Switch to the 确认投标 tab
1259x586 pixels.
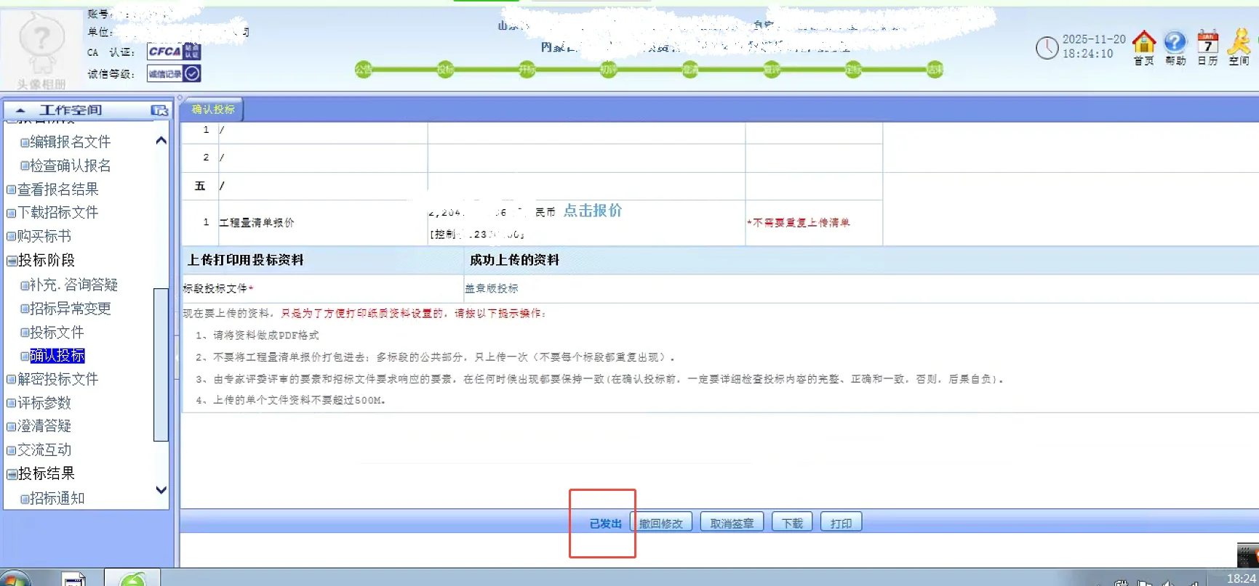[213, 110]
